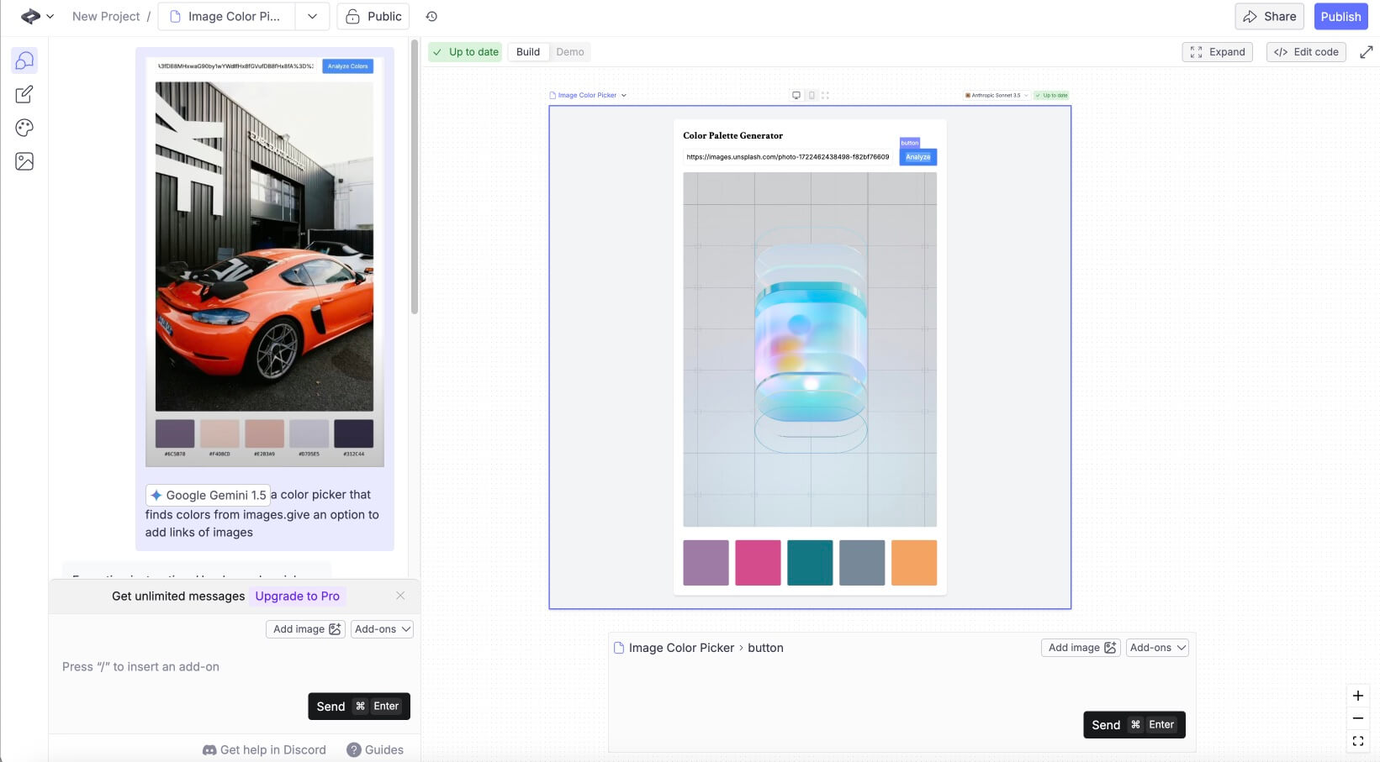
Task: Open version history clock icon
Action: point(431,16)
